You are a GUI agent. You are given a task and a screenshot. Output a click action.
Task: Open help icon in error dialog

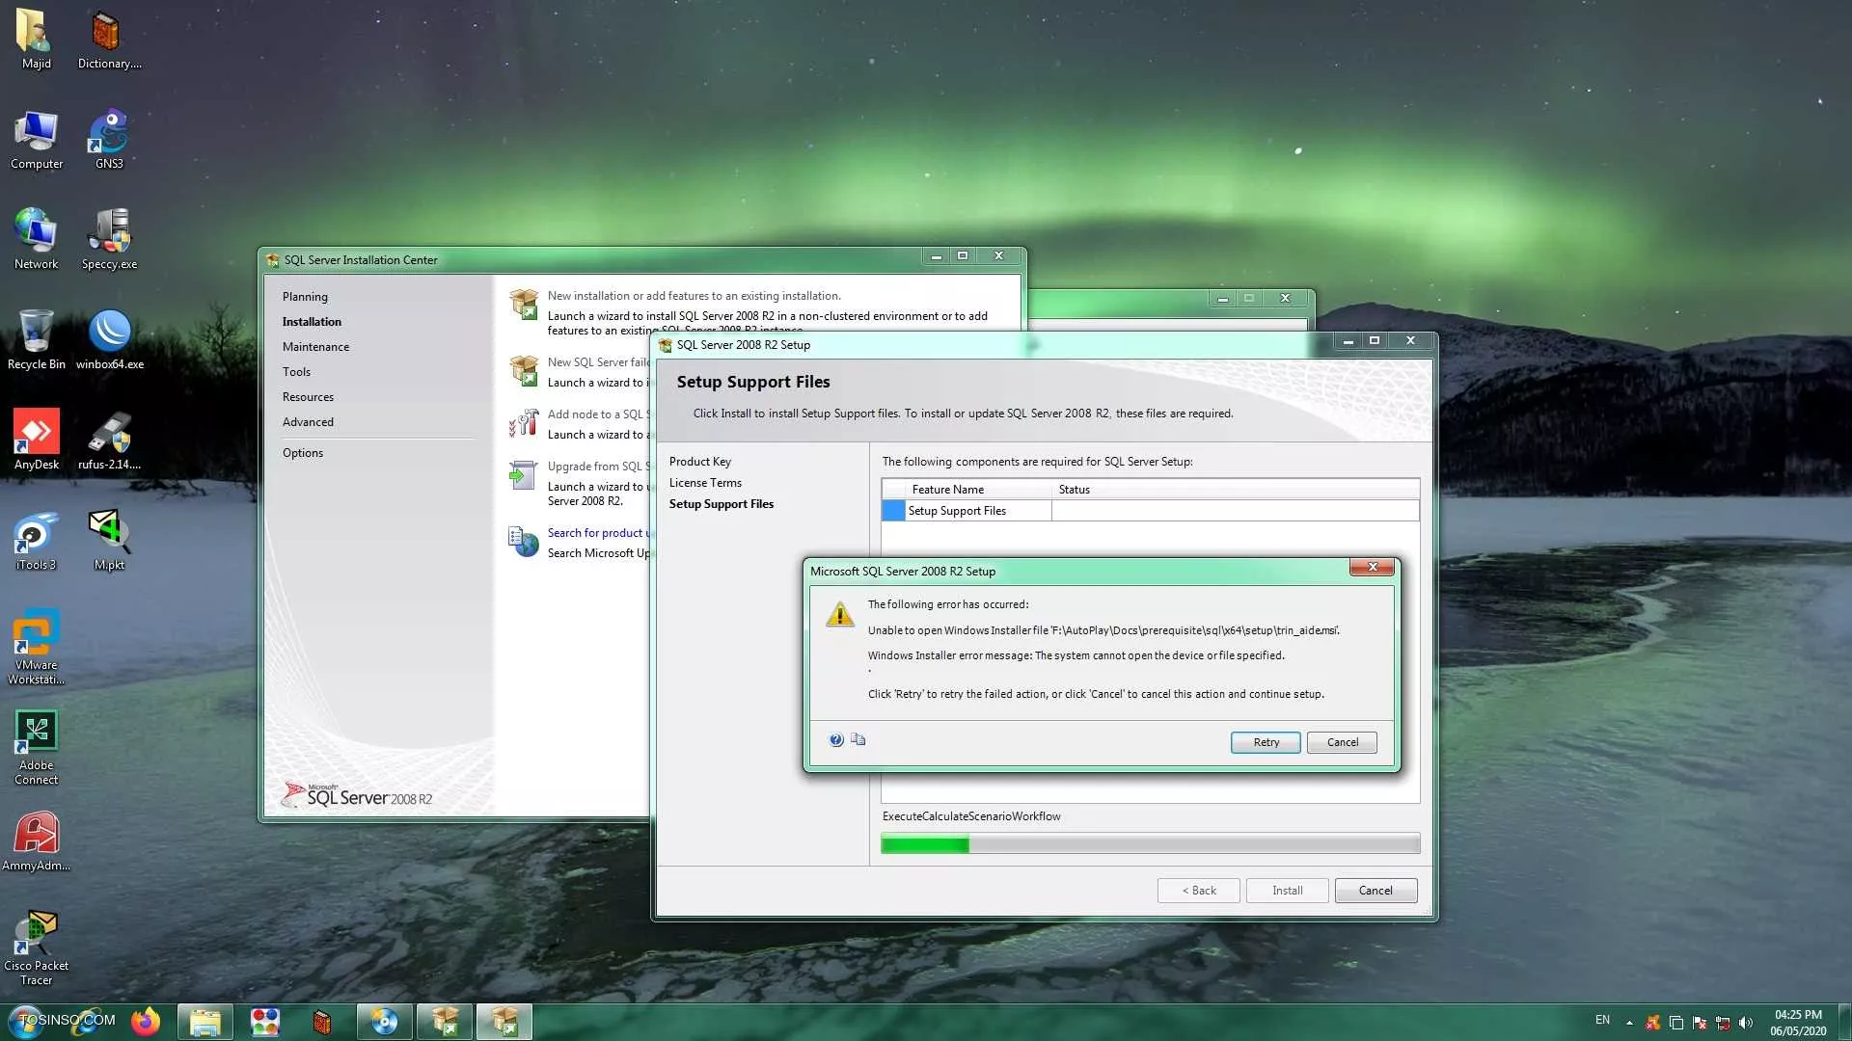(x=836, y=740)
